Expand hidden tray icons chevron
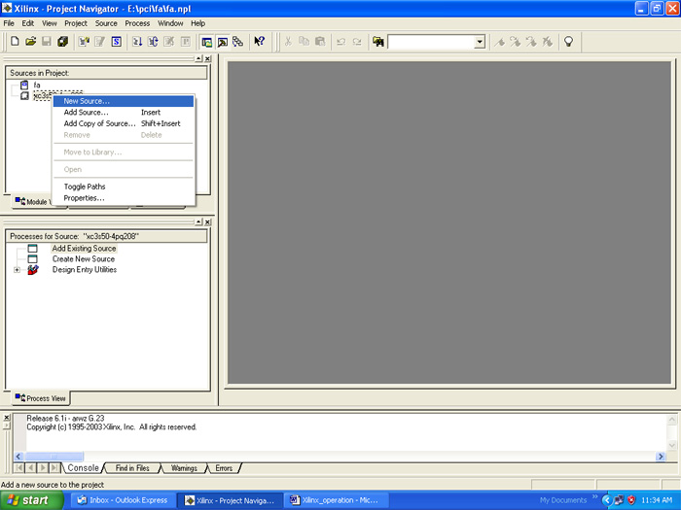Viewport: 681px width, 510px height. [x=606, y=500]
